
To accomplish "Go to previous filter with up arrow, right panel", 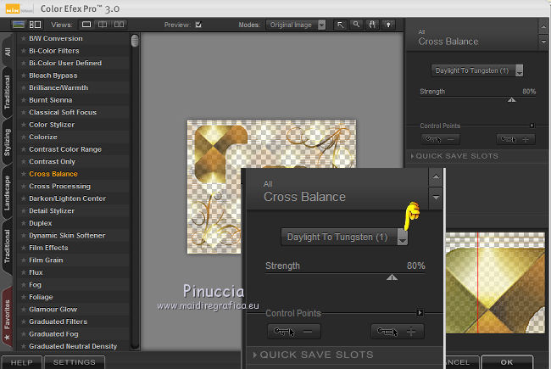I will [x=543, y=27].
